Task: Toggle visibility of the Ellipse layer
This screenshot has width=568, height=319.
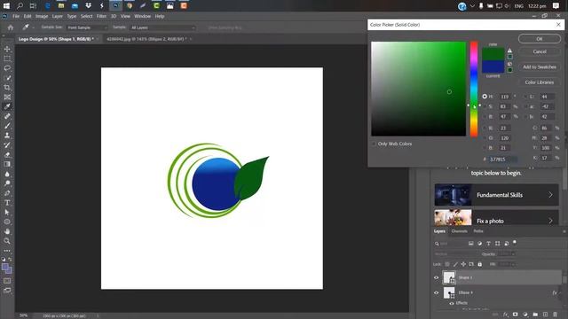Action: [x=436, y=292]
